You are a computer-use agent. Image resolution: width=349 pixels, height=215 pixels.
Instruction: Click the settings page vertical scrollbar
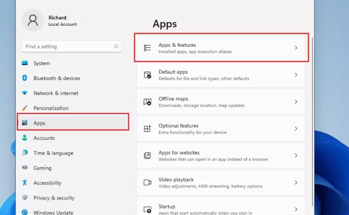pos(312,121)
